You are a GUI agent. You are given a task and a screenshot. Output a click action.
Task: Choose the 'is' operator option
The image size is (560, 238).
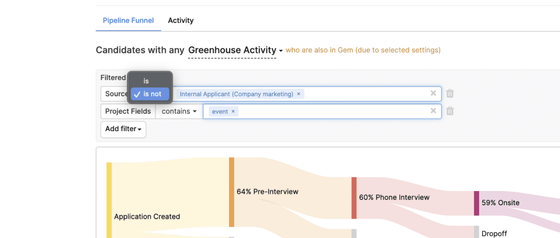pos(146,81)
